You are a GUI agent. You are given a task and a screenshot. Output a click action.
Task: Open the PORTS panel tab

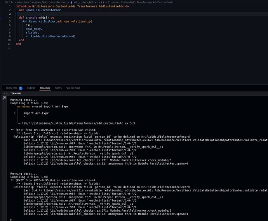58,88
